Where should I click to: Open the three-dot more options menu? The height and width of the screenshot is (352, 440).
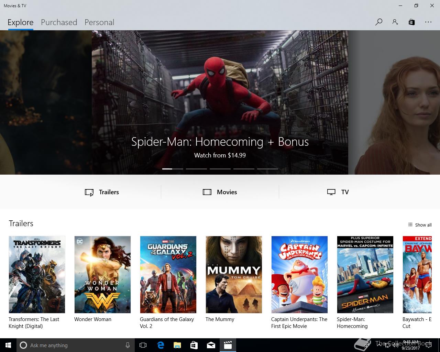[428, 22]
